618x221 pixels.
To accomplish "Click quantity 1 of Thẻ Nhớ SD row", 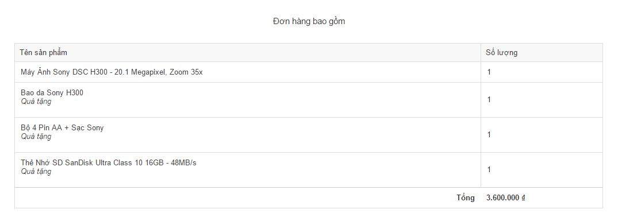I will [x=489, y=169].
